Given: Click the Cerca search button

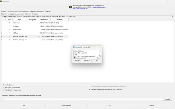Looking at the screenshot, I should [109, 106].
